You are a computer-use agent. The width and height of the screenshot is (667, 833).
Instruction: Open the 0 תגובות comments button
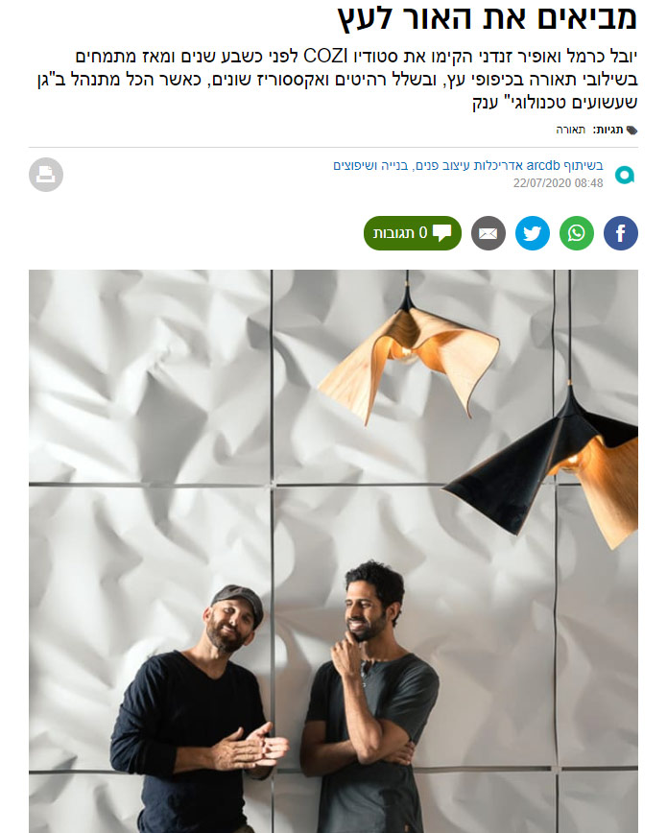click(x=412, y=233)
